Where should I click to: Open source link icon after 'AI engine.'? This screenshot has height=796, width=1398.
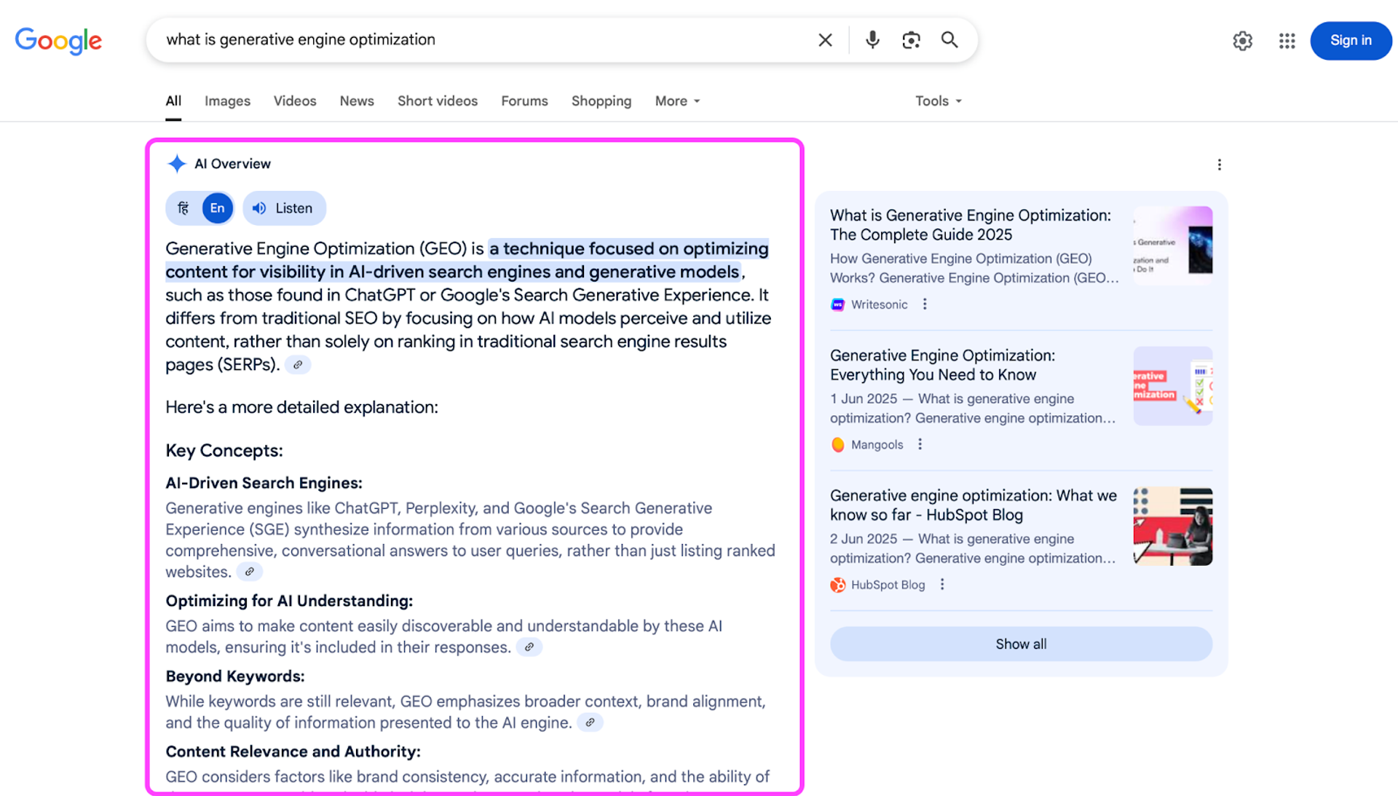point(591,723)
